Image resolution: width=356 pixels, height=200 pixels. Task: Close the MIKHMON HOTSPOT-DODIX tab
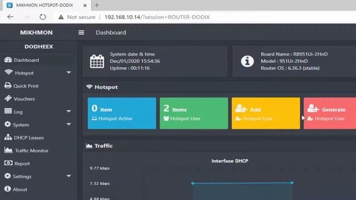point(85,6)
